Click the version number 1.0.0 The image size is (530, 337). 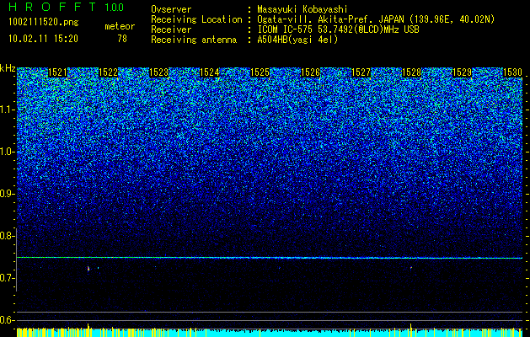pos(115,7)
